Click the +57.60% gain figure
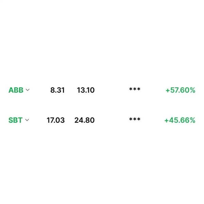 (x=181, y=90)
